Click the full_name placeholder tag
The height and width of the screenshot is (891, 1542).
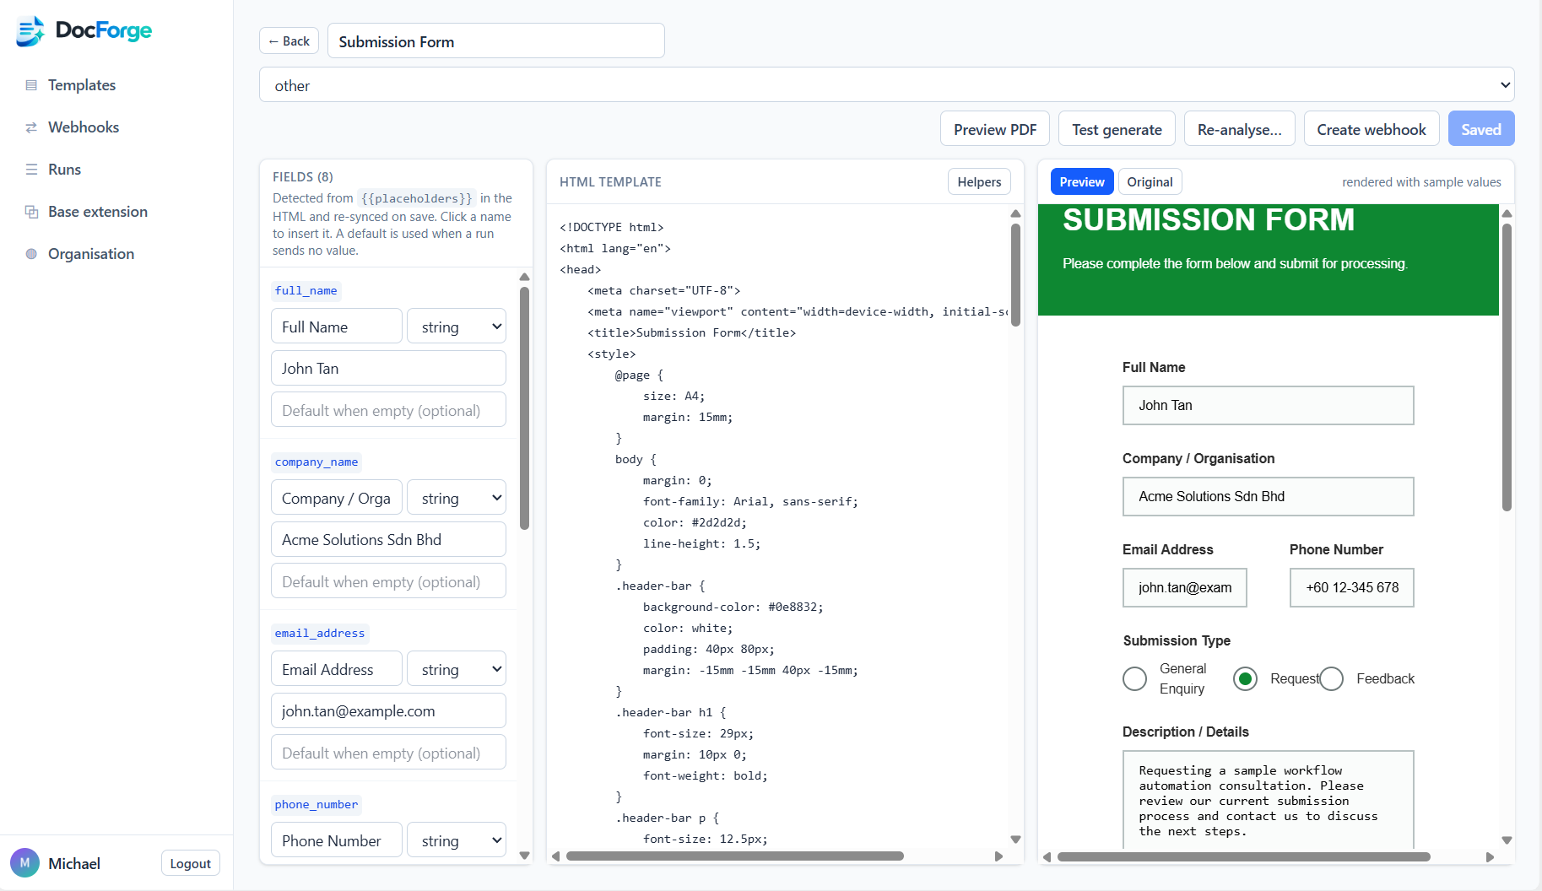point(306,290)
